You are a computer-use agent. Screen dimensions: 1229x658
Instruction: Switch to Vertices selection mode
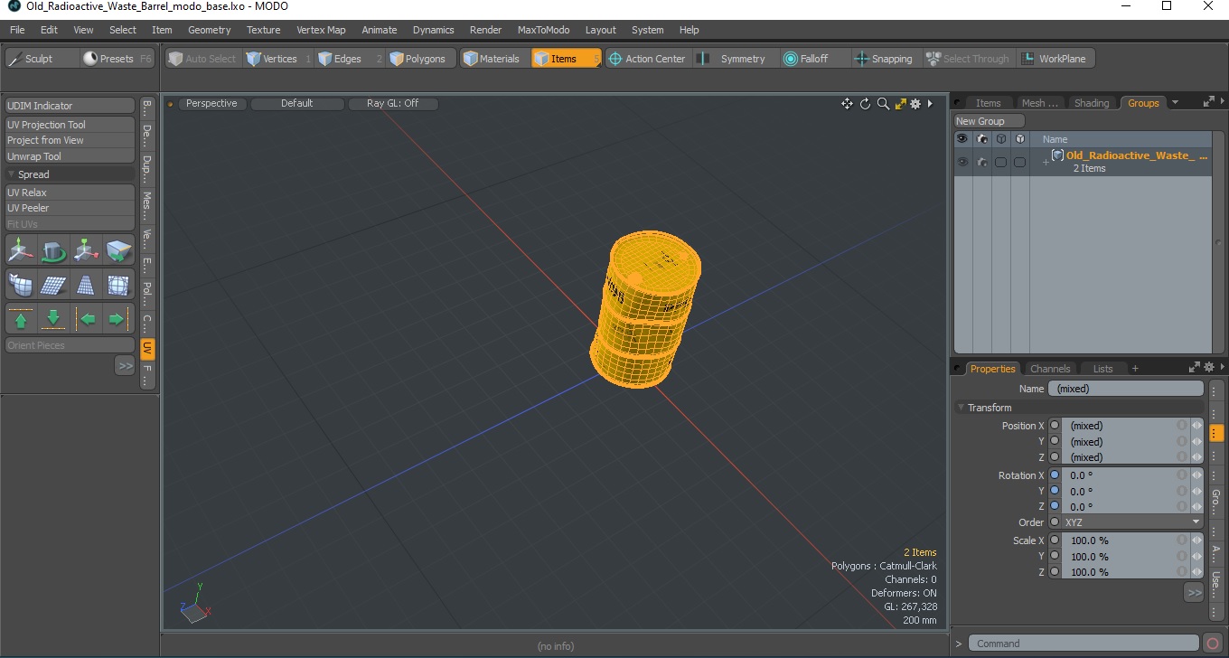tap(278, 59)
